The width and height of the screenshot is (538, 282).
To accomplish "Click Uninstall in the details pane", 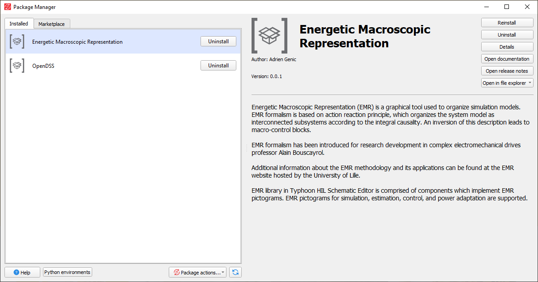I will [x=507, y=35].
